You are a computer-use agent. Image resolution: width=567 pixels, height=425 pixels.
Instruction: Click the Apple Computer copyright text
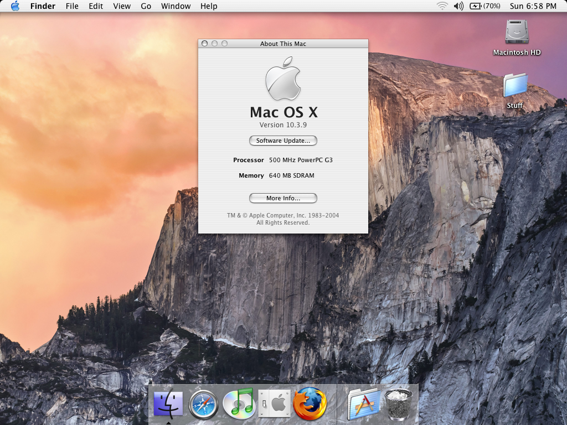tap(283, 219)
